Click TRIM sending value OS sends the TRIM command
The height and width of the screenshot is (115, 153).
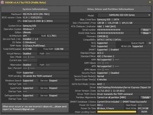click(x=37, y=76)
